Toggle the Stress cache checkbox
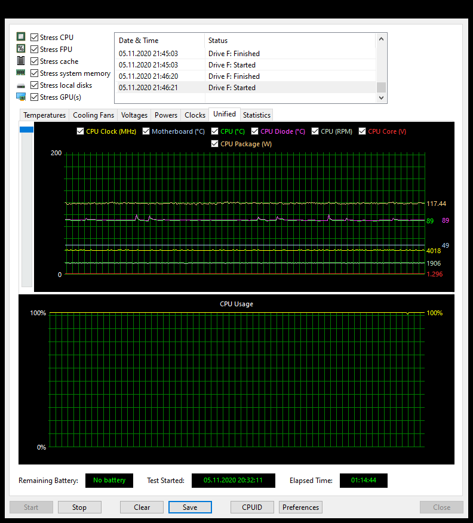Screen dimensions: 473x523 coord(34,61)
